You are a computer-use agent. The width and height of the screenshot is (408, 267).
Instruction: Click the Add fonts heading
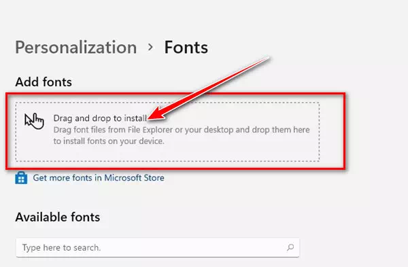coord(44,82)
